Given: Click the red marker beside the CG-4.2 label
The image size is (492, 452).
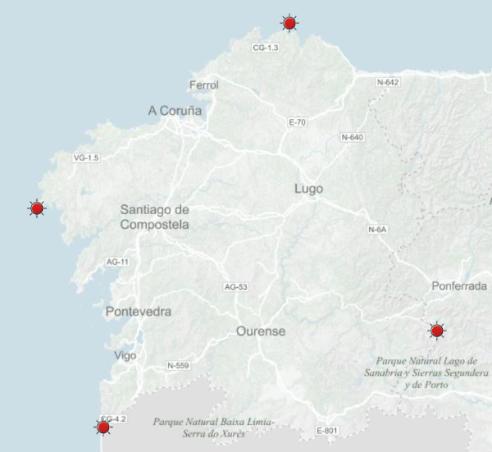Looking at the screenshot, I should 103,427.
